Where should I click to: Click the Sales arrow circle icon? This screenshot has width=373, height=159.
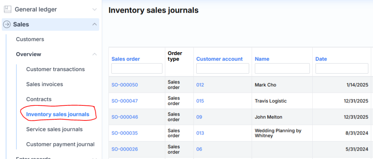click(x=7, y=24)
